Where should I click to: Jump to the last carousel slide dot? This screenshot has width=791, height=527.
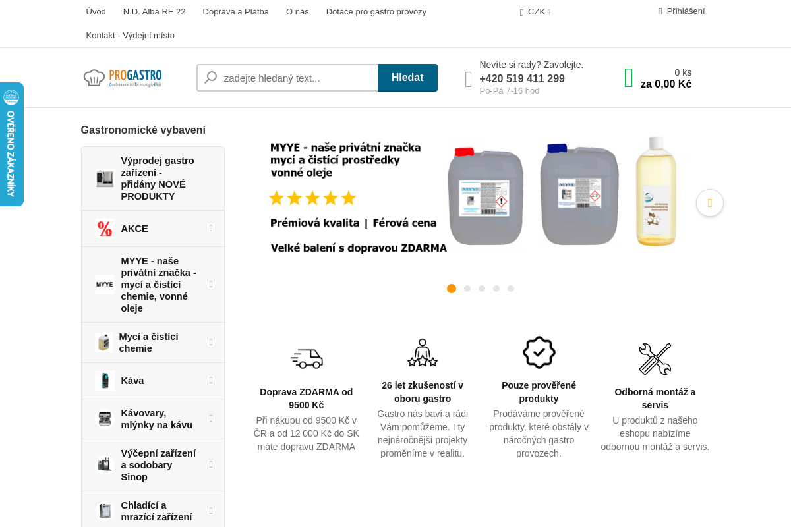511,289
